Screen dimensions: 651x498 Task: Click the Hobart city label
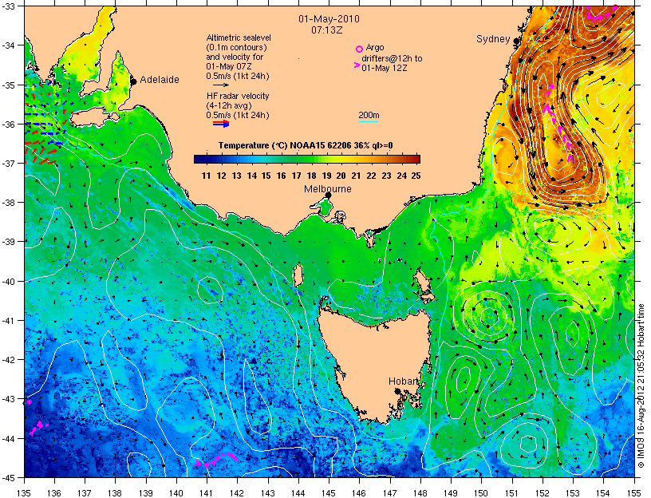coord(404,381)
